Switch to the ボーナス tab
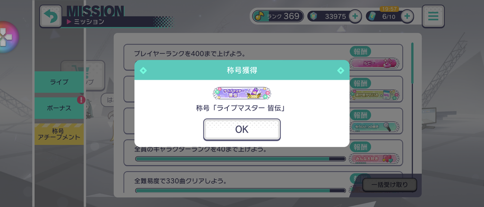 tap(59, 108)
